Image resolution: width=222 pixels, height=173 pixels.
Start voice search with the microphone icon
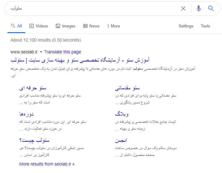(199, 8)
